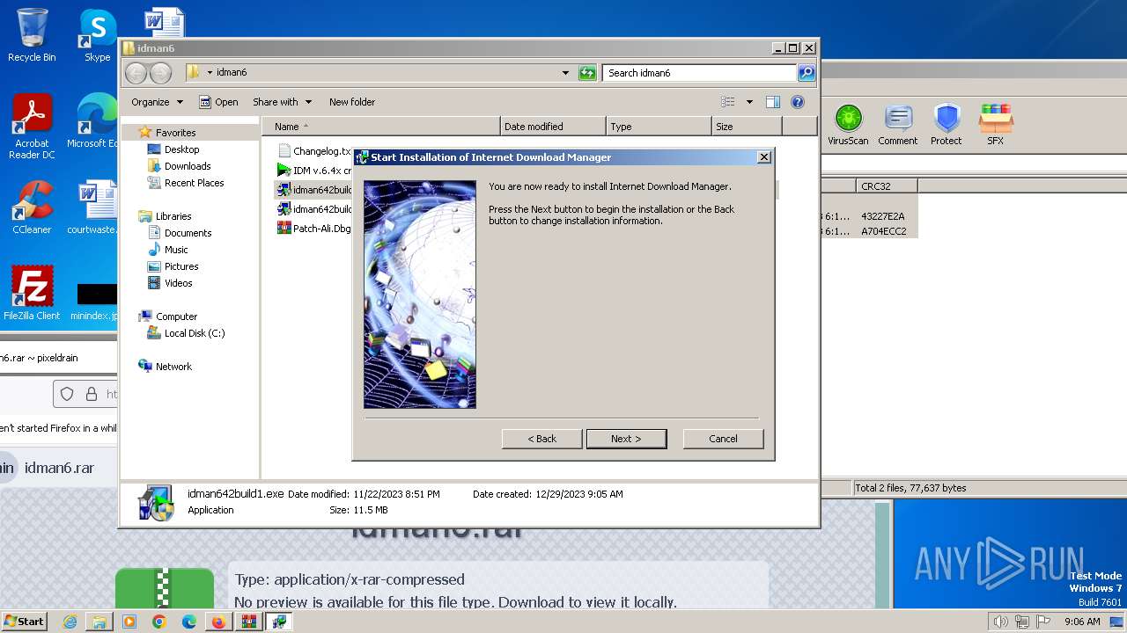This screenshot has height=633, width=1127.
Task: Open Pictures library
Action: tap(181, 266)
